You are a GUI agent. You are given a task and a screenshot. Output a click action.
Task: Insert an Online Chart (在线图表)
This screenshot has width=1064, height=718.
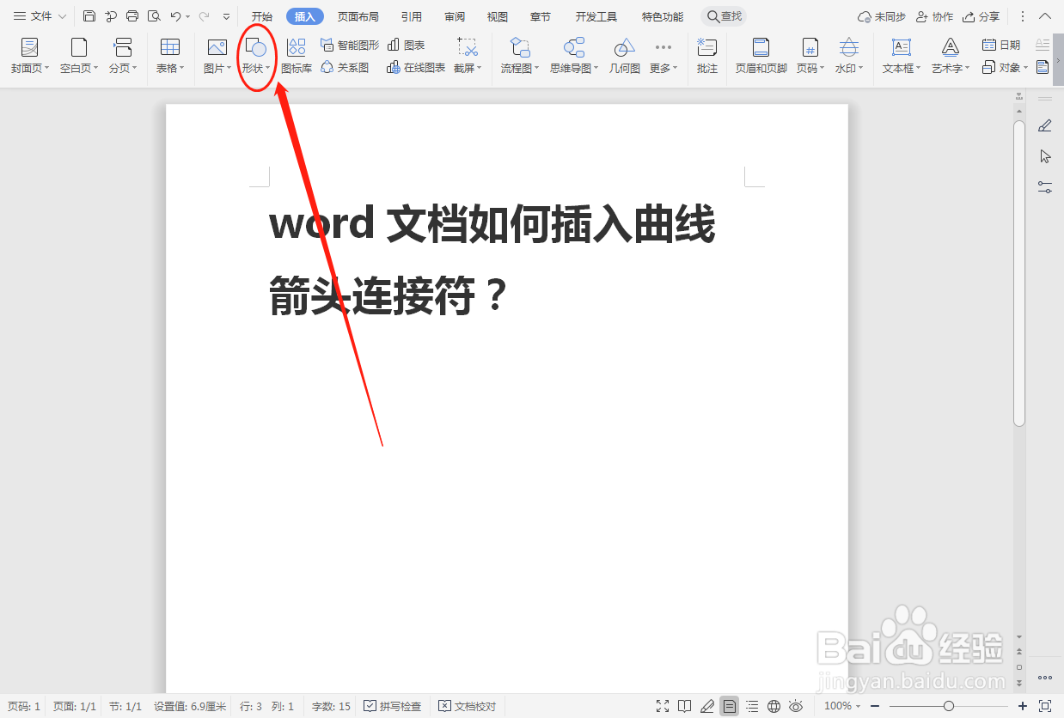pyautogui.click(x=416, y=68)
